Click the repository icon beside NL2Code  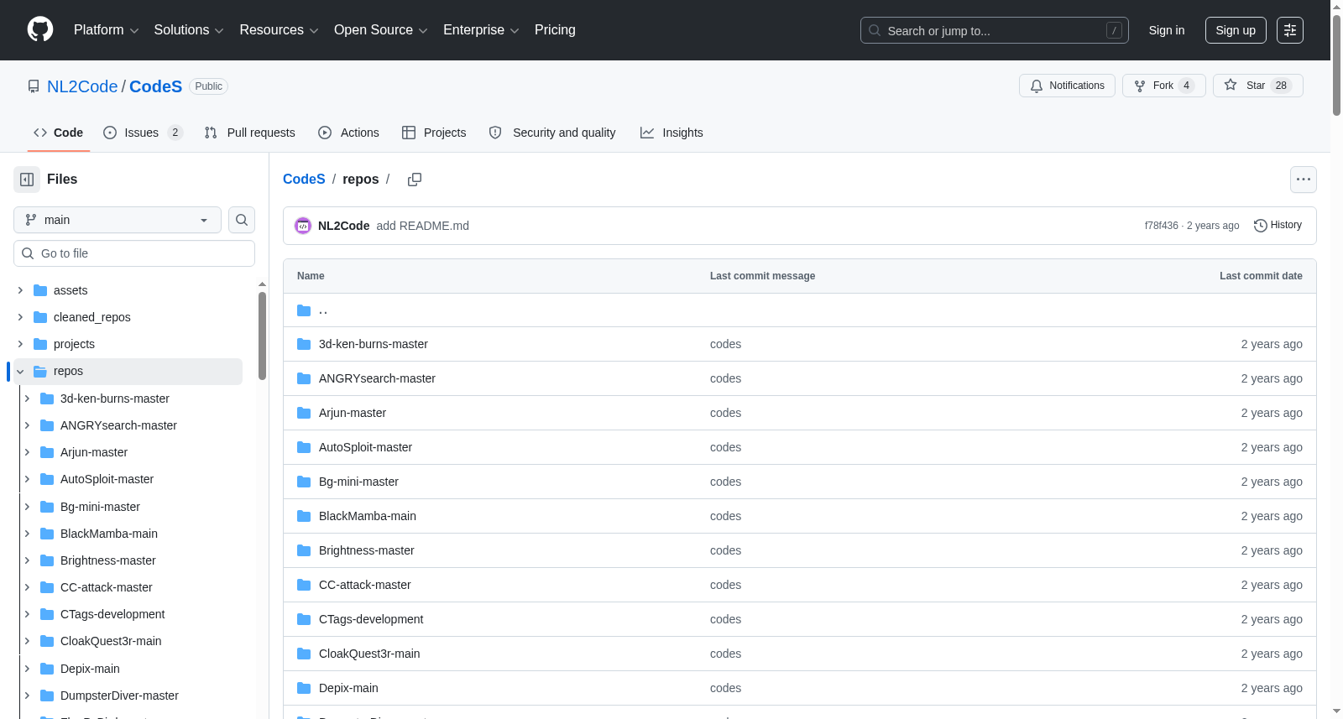pos(34,86)
